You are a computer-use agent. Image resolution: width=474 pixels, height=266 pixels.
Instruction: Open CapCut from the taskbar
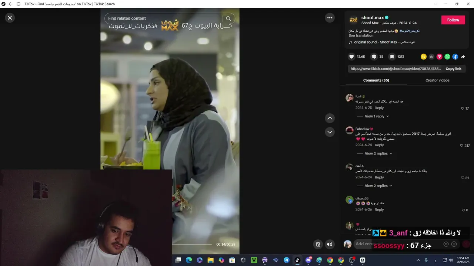tap(363, 260)
